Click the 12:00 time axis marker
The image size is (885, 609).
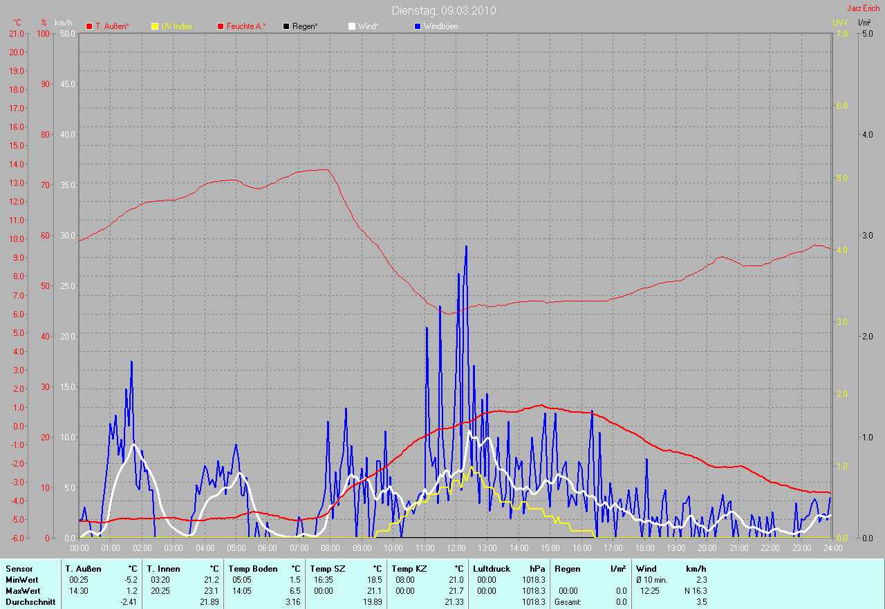(456, 547)
